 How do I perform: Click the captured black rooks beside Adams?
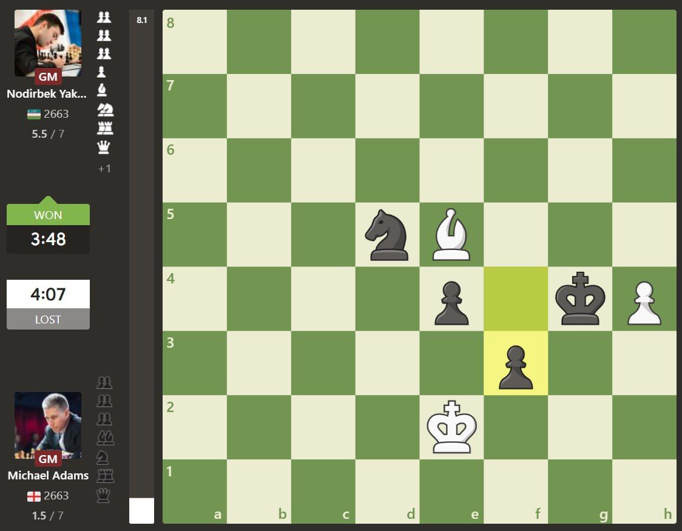click(x=105, y=476)
